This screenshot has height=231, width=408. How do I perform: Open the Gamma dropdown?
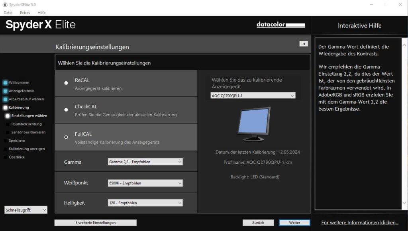pos(145,162)
